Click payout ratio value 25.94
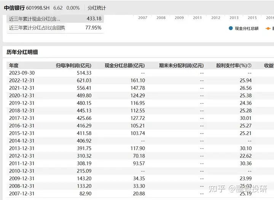The height and width of the screenshot is (200, 274). [x=246, y=80]
